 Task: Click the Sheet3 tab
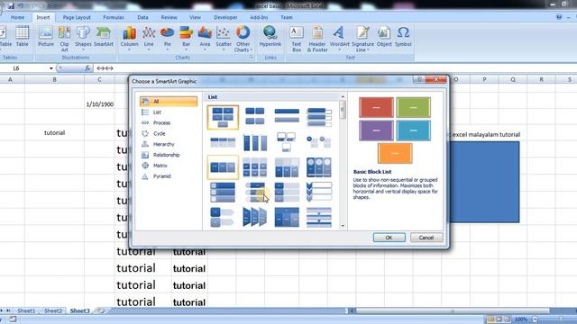[x=79, y=310]
